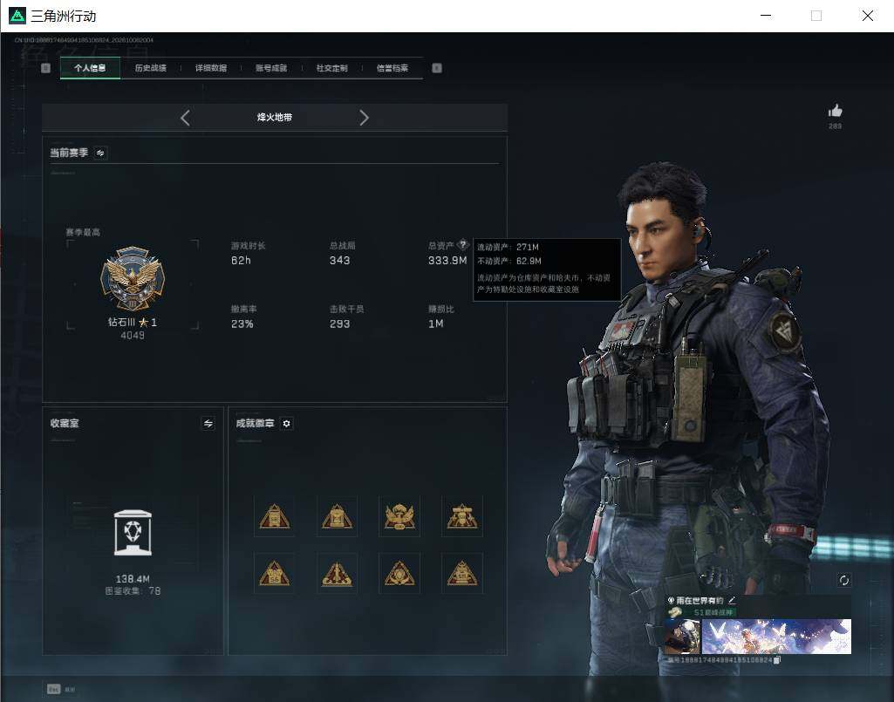Click the Esc return button
Screen dimensions: 894x702
point(53,689)
